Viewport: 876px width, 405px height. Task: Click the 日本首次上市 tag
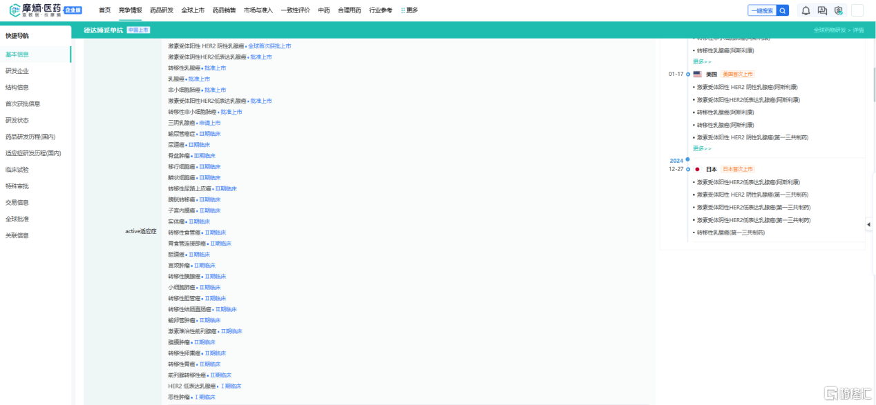(x=738, y=169)
